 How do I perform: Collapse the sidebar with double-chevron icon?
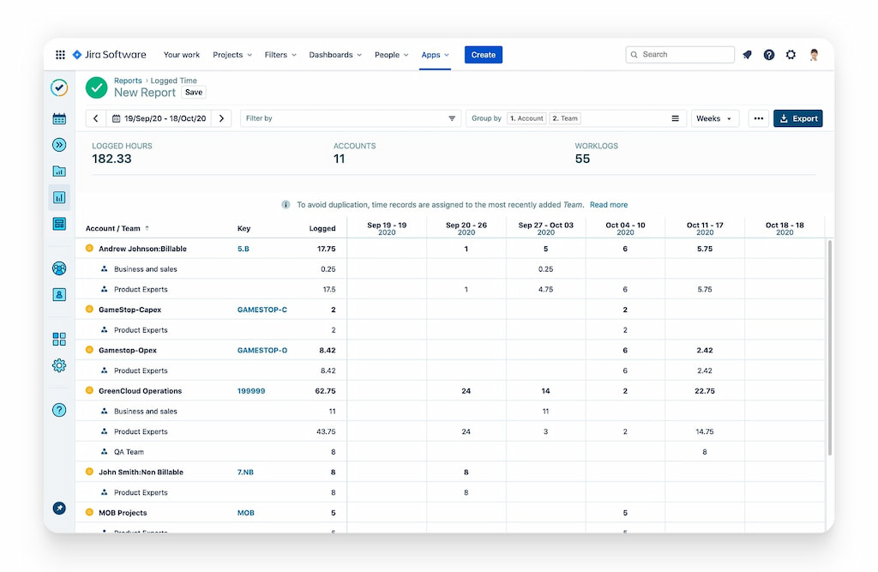59,145
